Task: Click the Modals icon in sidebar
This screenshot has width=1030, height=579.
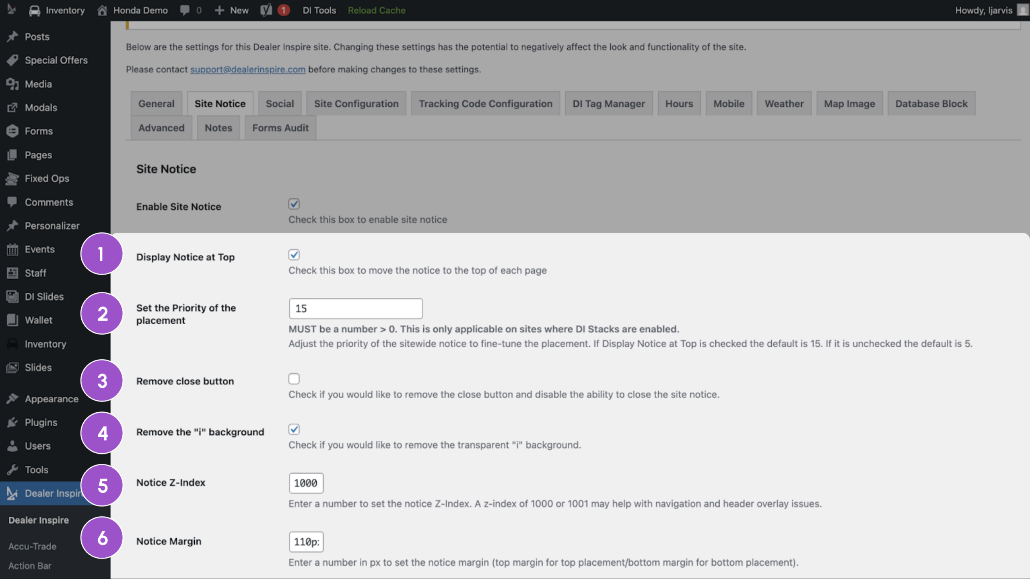Action: click(x=12, y=108)
